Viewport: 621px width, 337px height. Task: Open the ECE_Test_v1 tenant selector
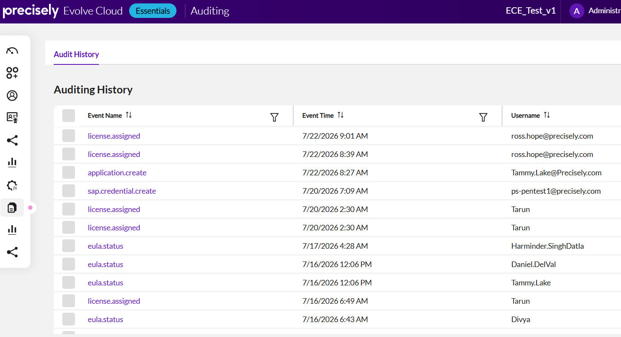pyautogui.click(x=531, y=11)
